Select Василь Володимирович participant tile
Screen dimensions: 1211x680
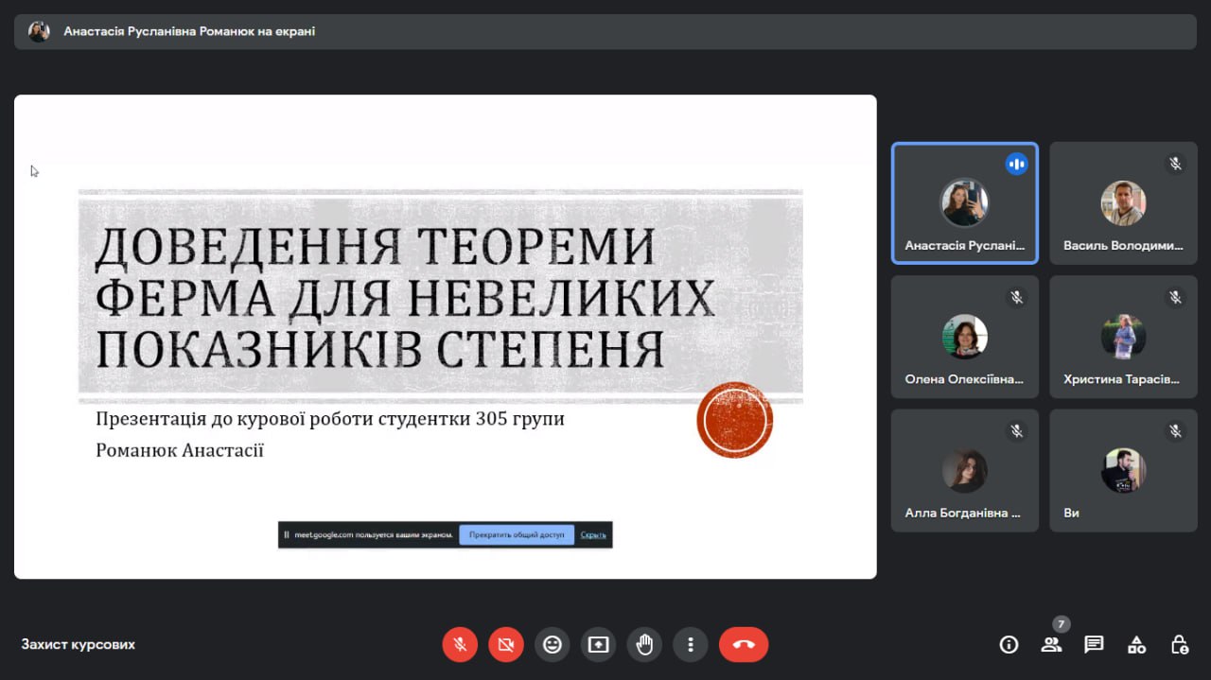(x=1123, y=203)
